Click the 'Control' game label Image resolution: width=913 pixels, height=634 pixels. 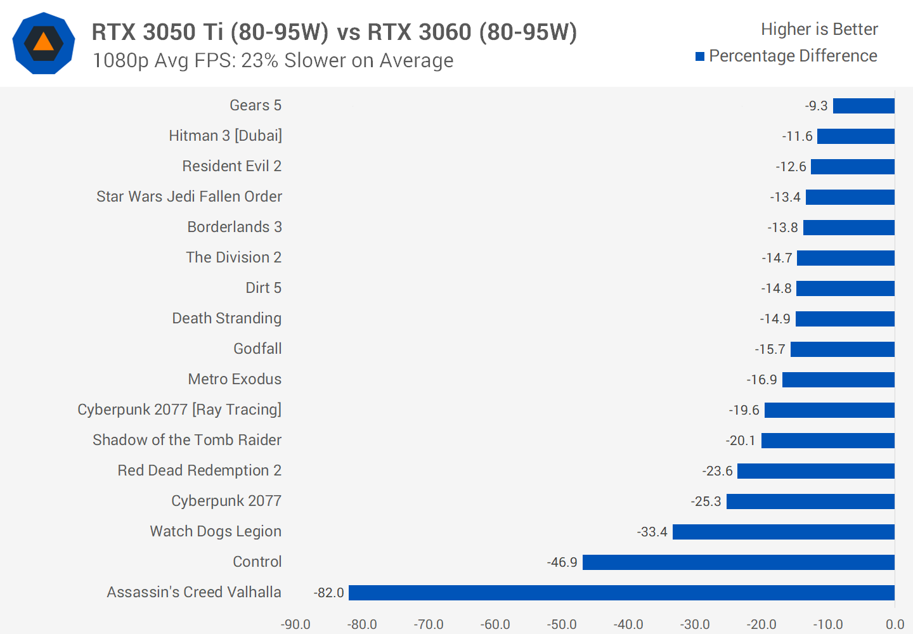257,562
